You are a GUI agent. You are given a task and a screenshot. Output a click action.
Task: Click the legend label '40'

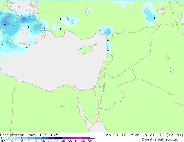click(76, 141)
